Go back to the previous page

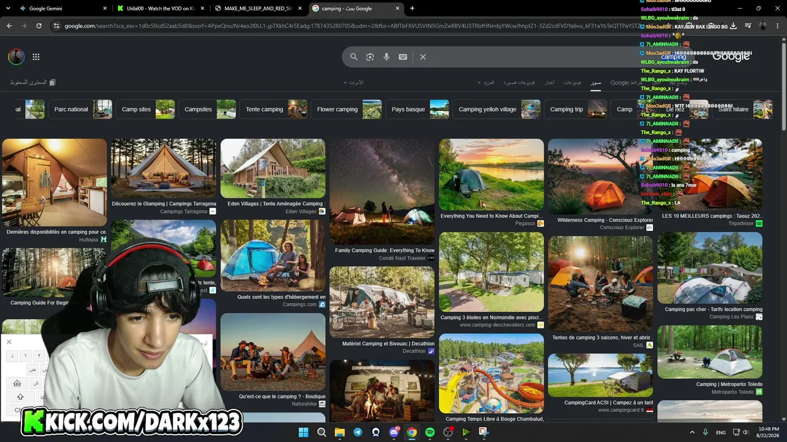click(x=9, y=26)
